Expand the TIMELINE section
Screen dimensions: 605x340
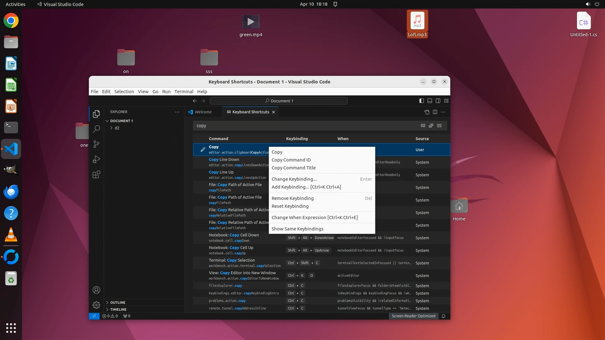point(118,309)
